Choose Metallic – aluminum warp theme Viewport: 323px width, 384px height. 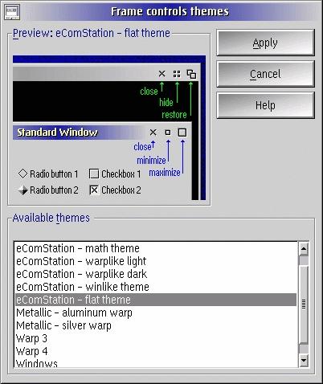pyautogui.click(x=156, y=313)
